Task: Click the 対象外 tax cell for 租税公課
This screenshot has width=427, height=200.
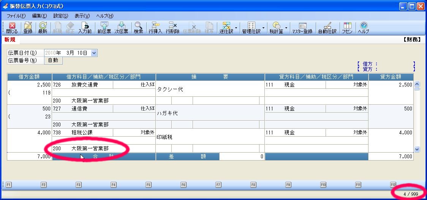Action: pos(134,132)
